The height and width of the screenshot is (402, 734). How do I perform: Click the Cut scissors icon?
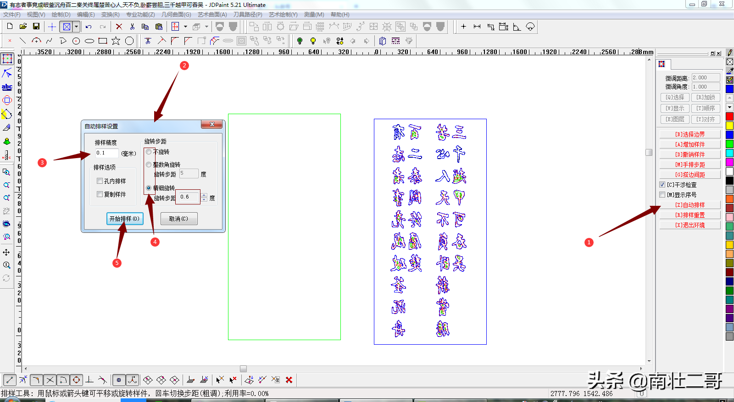tap(132, 27)
